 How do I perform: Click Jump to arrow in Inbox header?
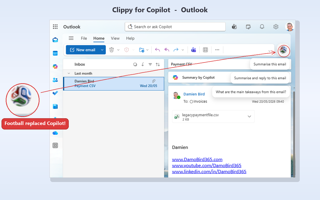tap(143, 64)
